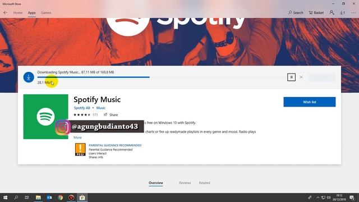This screenshot has width=359, height=202.
Task: Open the red recorder app on taskbar
Action: click(x=71, y=198)
